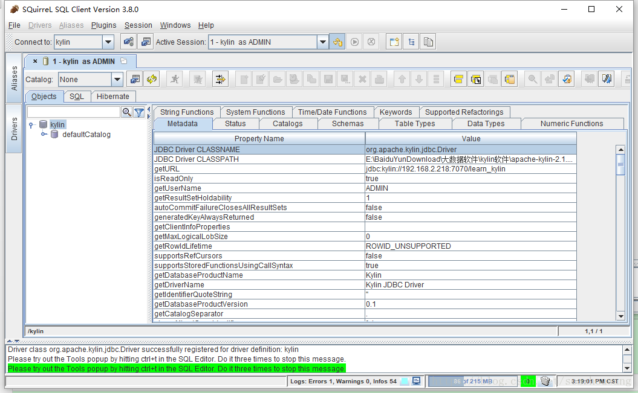Open session properties icon next to Catalog
The image size is (638, 393).
[x=135, y=79]
